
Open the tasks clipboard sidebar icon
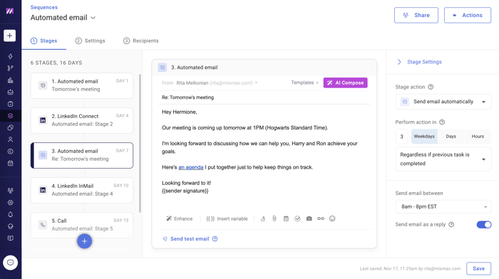pyautogui.click(x=10, y=104)
